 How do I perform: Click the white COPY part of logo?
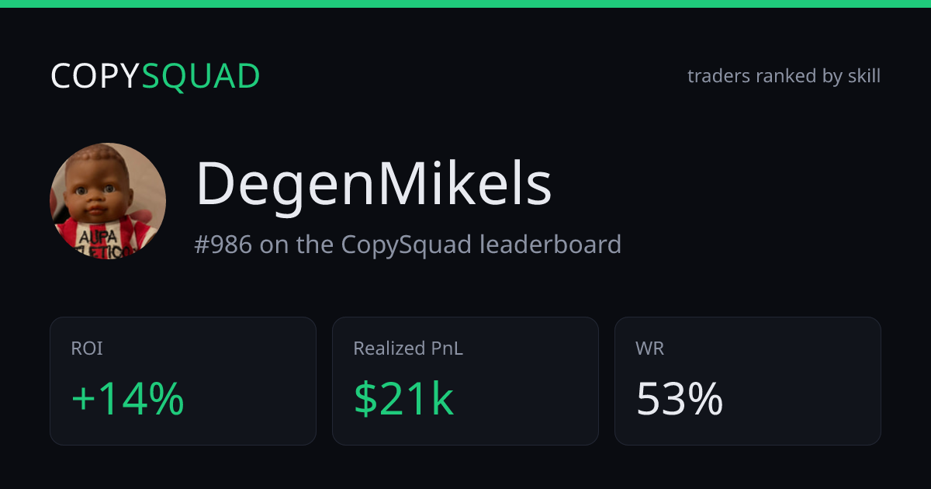pyautogui.click(x=95, y=77)
